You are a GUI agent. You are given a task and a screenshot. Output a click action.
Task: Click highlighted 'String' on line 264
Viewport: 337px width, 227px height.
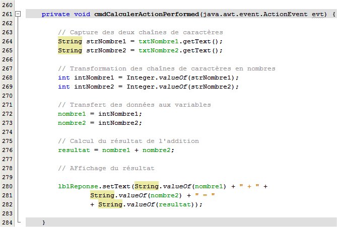(70, 41)
